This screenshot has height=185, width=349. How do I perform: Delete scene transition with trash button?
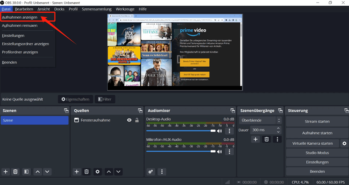tap(267, 139)
